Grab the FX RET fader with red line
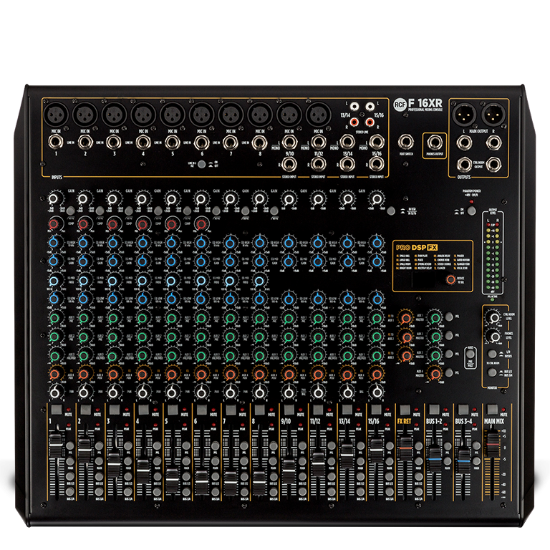The image size is (550, 550). 405,448
